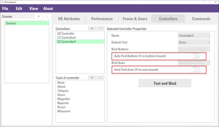Switch to Performance tab
This screenshot has width=219, height=127.
pos(102,19)
